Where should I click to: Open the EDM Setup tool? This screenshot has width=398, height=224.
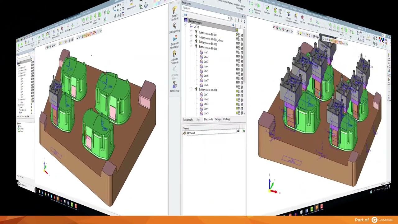(174, 85)
